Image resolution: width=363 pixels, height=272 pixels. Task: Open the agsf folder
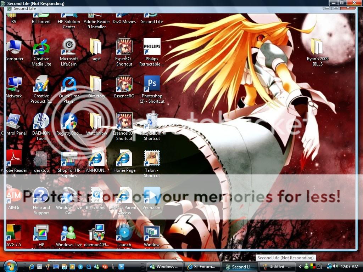96,50
